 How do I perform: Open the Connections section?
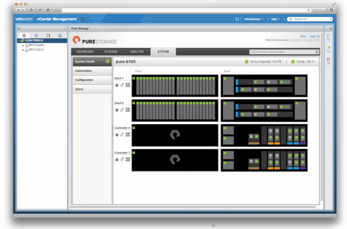click(92, 71)
